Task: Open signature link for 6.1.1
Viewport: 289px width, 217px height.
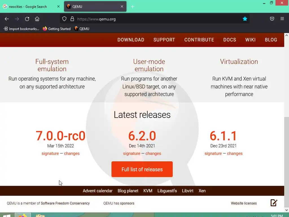Action: click(213, 153)
